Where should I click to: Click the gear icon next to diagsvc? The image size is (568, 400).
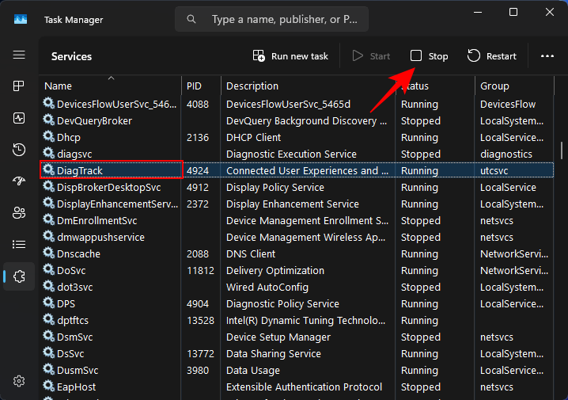48,154
